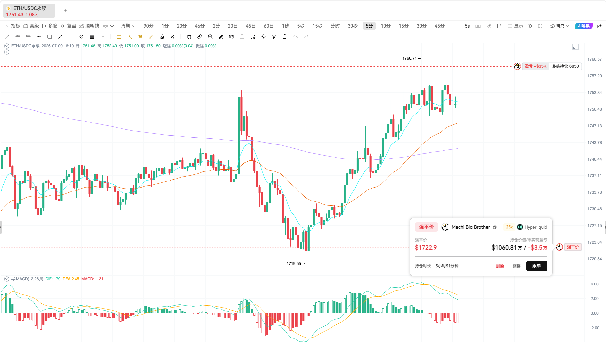
Task: Open chart settings hexagon icon
Action: click(x=530, y=26)
